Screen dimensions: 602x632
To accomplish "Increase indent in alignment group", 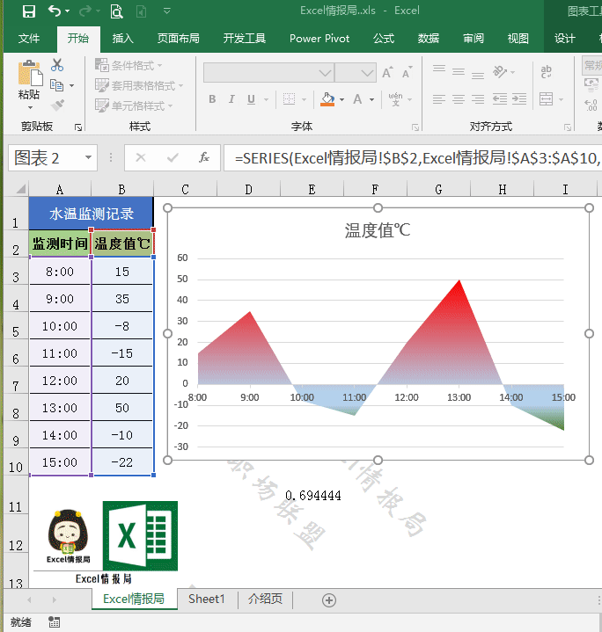I will click(x=519, y=99).
